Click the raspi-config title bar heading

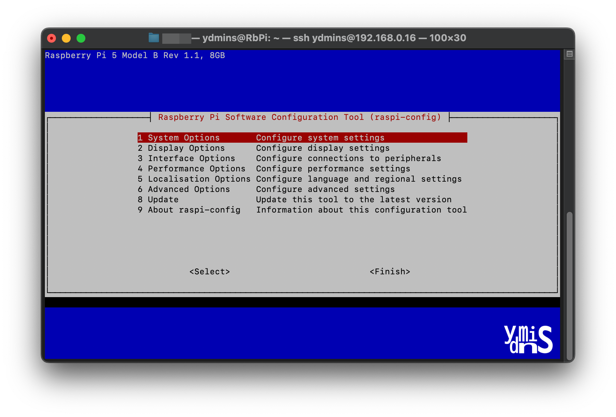[x=300, y=117]
